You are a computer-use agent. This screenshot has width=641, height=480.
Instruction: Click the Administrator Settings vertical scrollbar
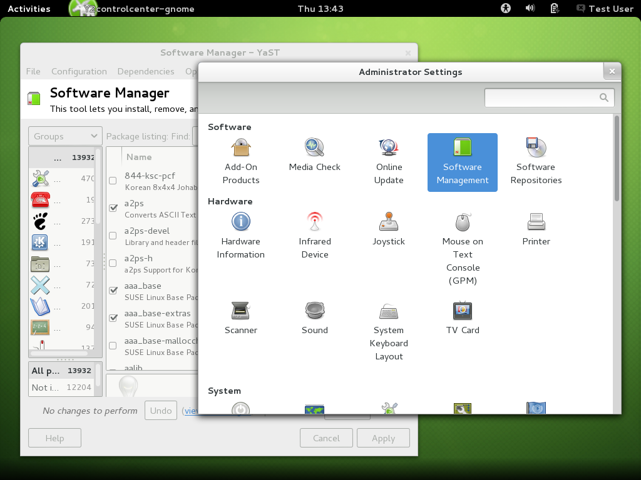(x=617, y=158)
